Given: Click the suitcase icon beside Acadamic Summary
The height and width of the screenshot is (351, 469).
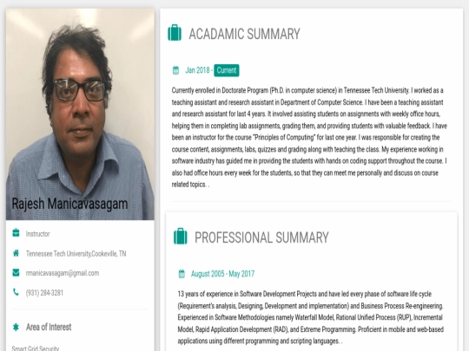Looking at the screenshot, I should pos(175,33).
